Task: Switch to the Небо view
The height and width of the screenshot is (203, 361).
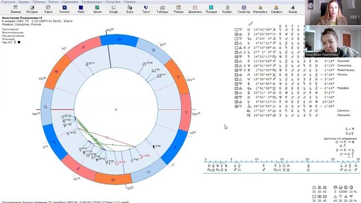Action: (81, 10)
